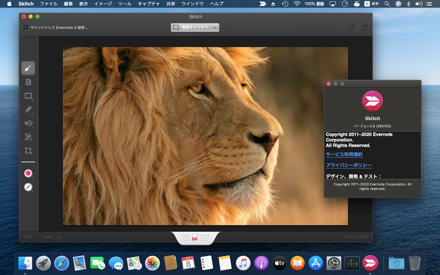This screenshot has height=275, width=440.
Task: Open the プライバシーポリシー link
Action: point(349,165)
